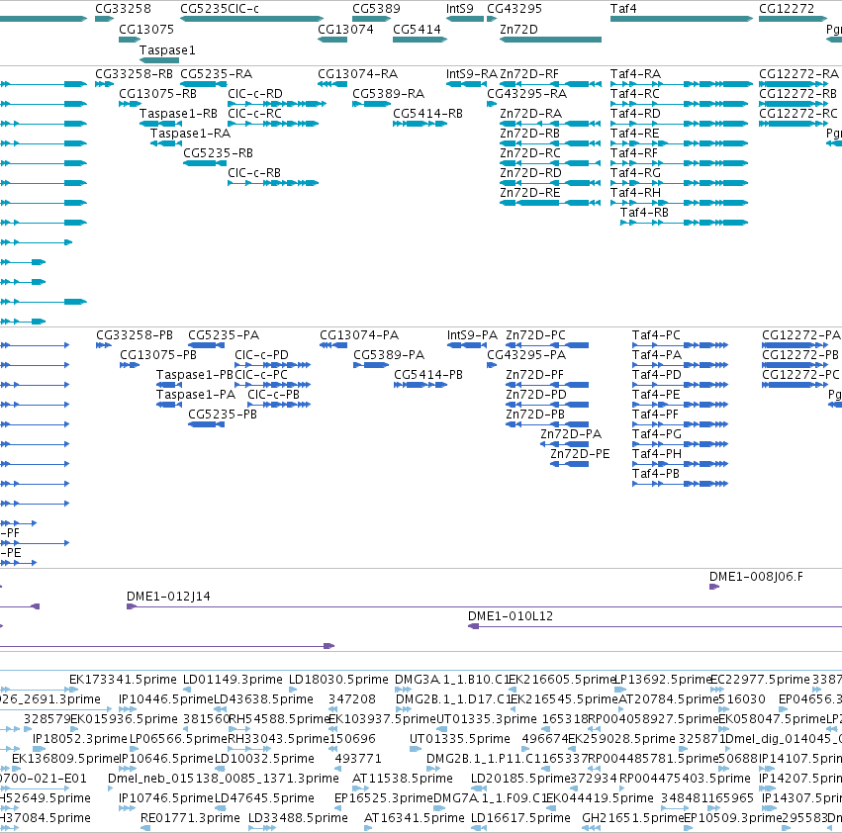Select EST LD20185.5prime
This screenshot has height=833, width=842.
pyautogui.click(x=520, y=779)
